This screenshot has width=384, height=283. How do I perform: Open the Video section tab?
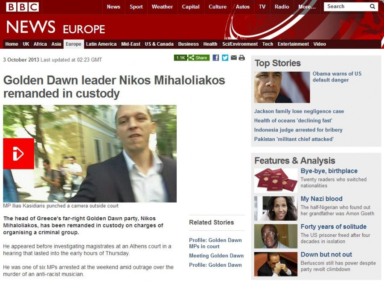320,44
